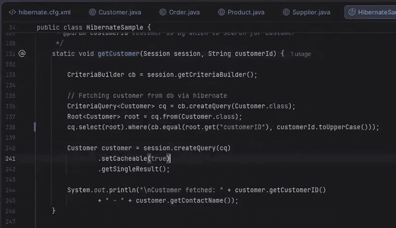Click the HibernateSample tab class icon
The width and height of the screenshot is (396, 228).
pyautogui.click(x=352, y=12)
